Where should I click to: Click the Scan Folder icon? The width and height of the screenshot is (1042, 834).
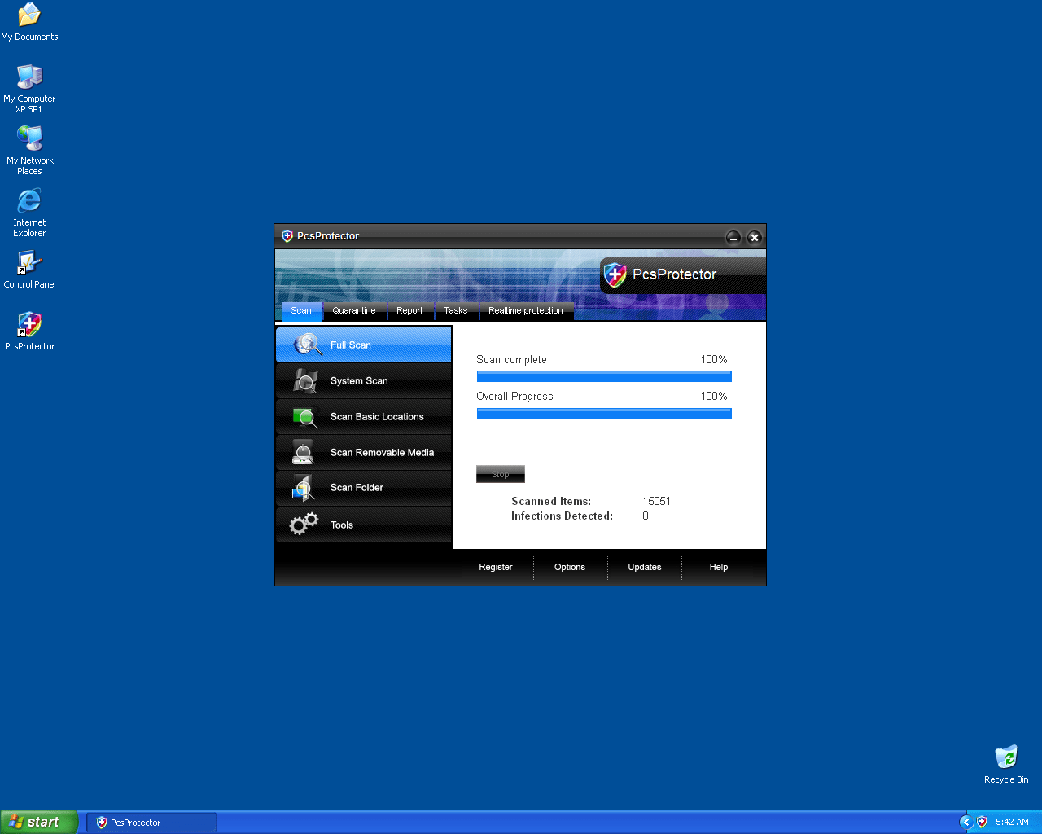pyautogui.click(x=304, y=488)
